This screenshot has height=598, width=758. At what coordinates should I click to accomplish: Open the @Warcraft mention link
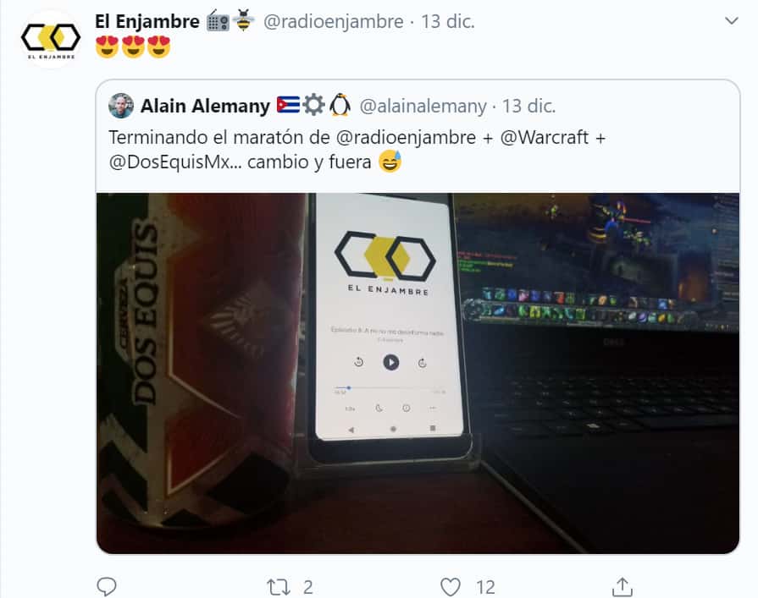(x=545, y=138)
